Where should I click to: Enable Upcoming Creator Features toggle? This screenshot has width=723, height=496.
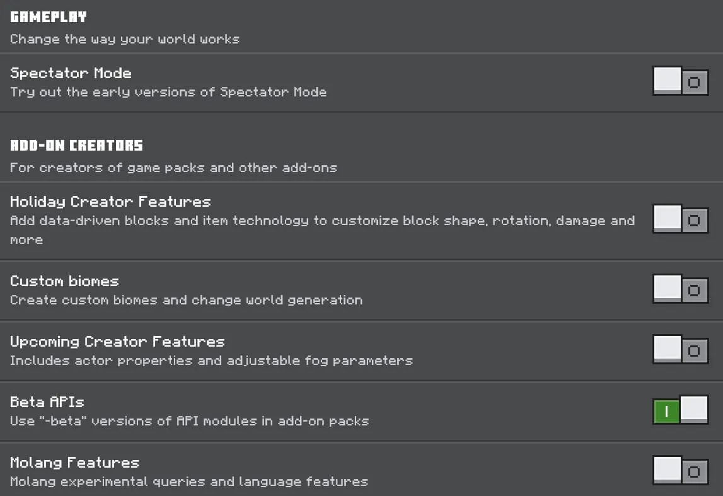681,349
